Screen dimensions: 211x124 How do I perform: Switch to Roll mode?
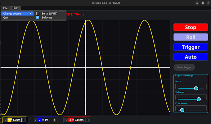pos(191,37)
